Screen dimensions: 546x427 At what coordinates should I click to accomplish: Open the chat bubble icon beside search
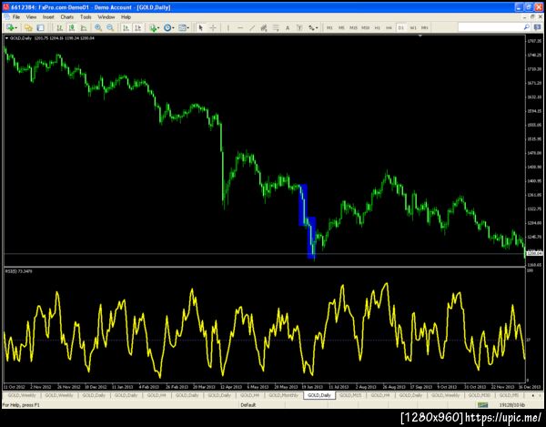(537, 27)
